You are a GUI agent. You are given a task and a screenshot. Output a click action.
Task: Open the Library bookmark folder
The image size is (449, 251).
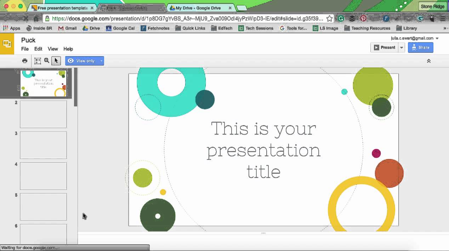407,28
